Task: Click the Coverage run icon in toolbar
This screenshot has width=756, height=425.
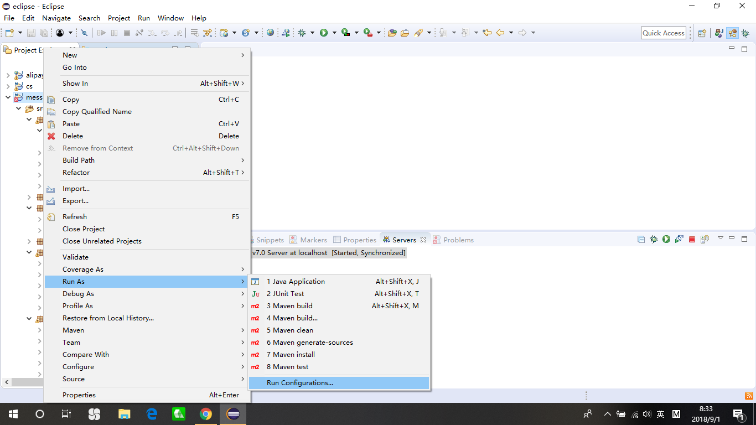Action: click(346, 33)
